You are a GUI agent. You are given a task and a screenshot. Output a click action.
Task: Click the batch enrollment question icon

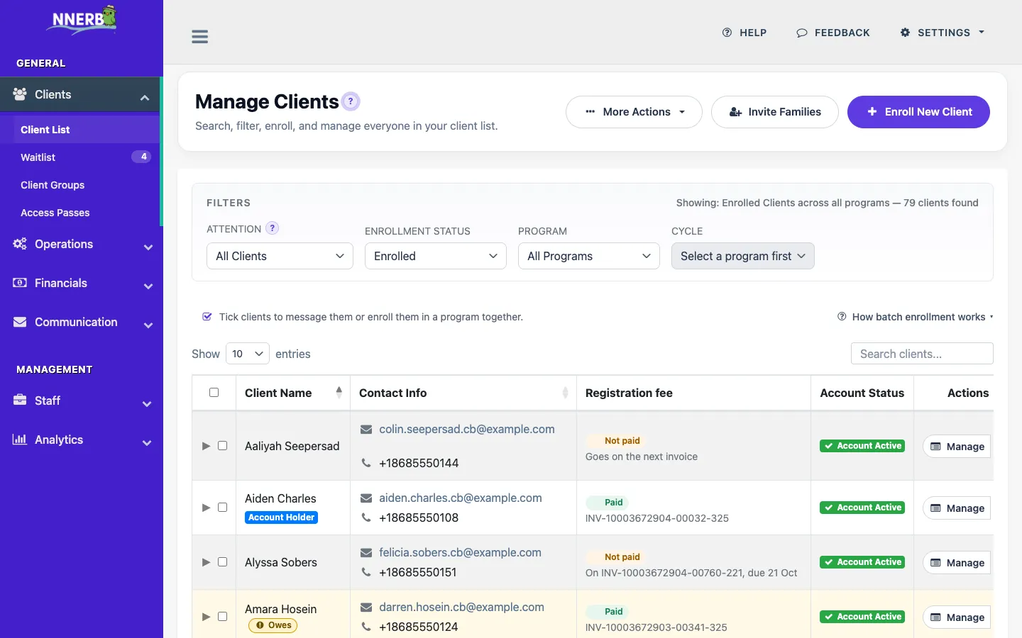point(842,317)
